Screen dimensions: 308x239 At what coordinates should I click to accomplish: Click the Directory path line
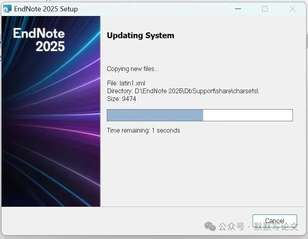pos(183,91)
